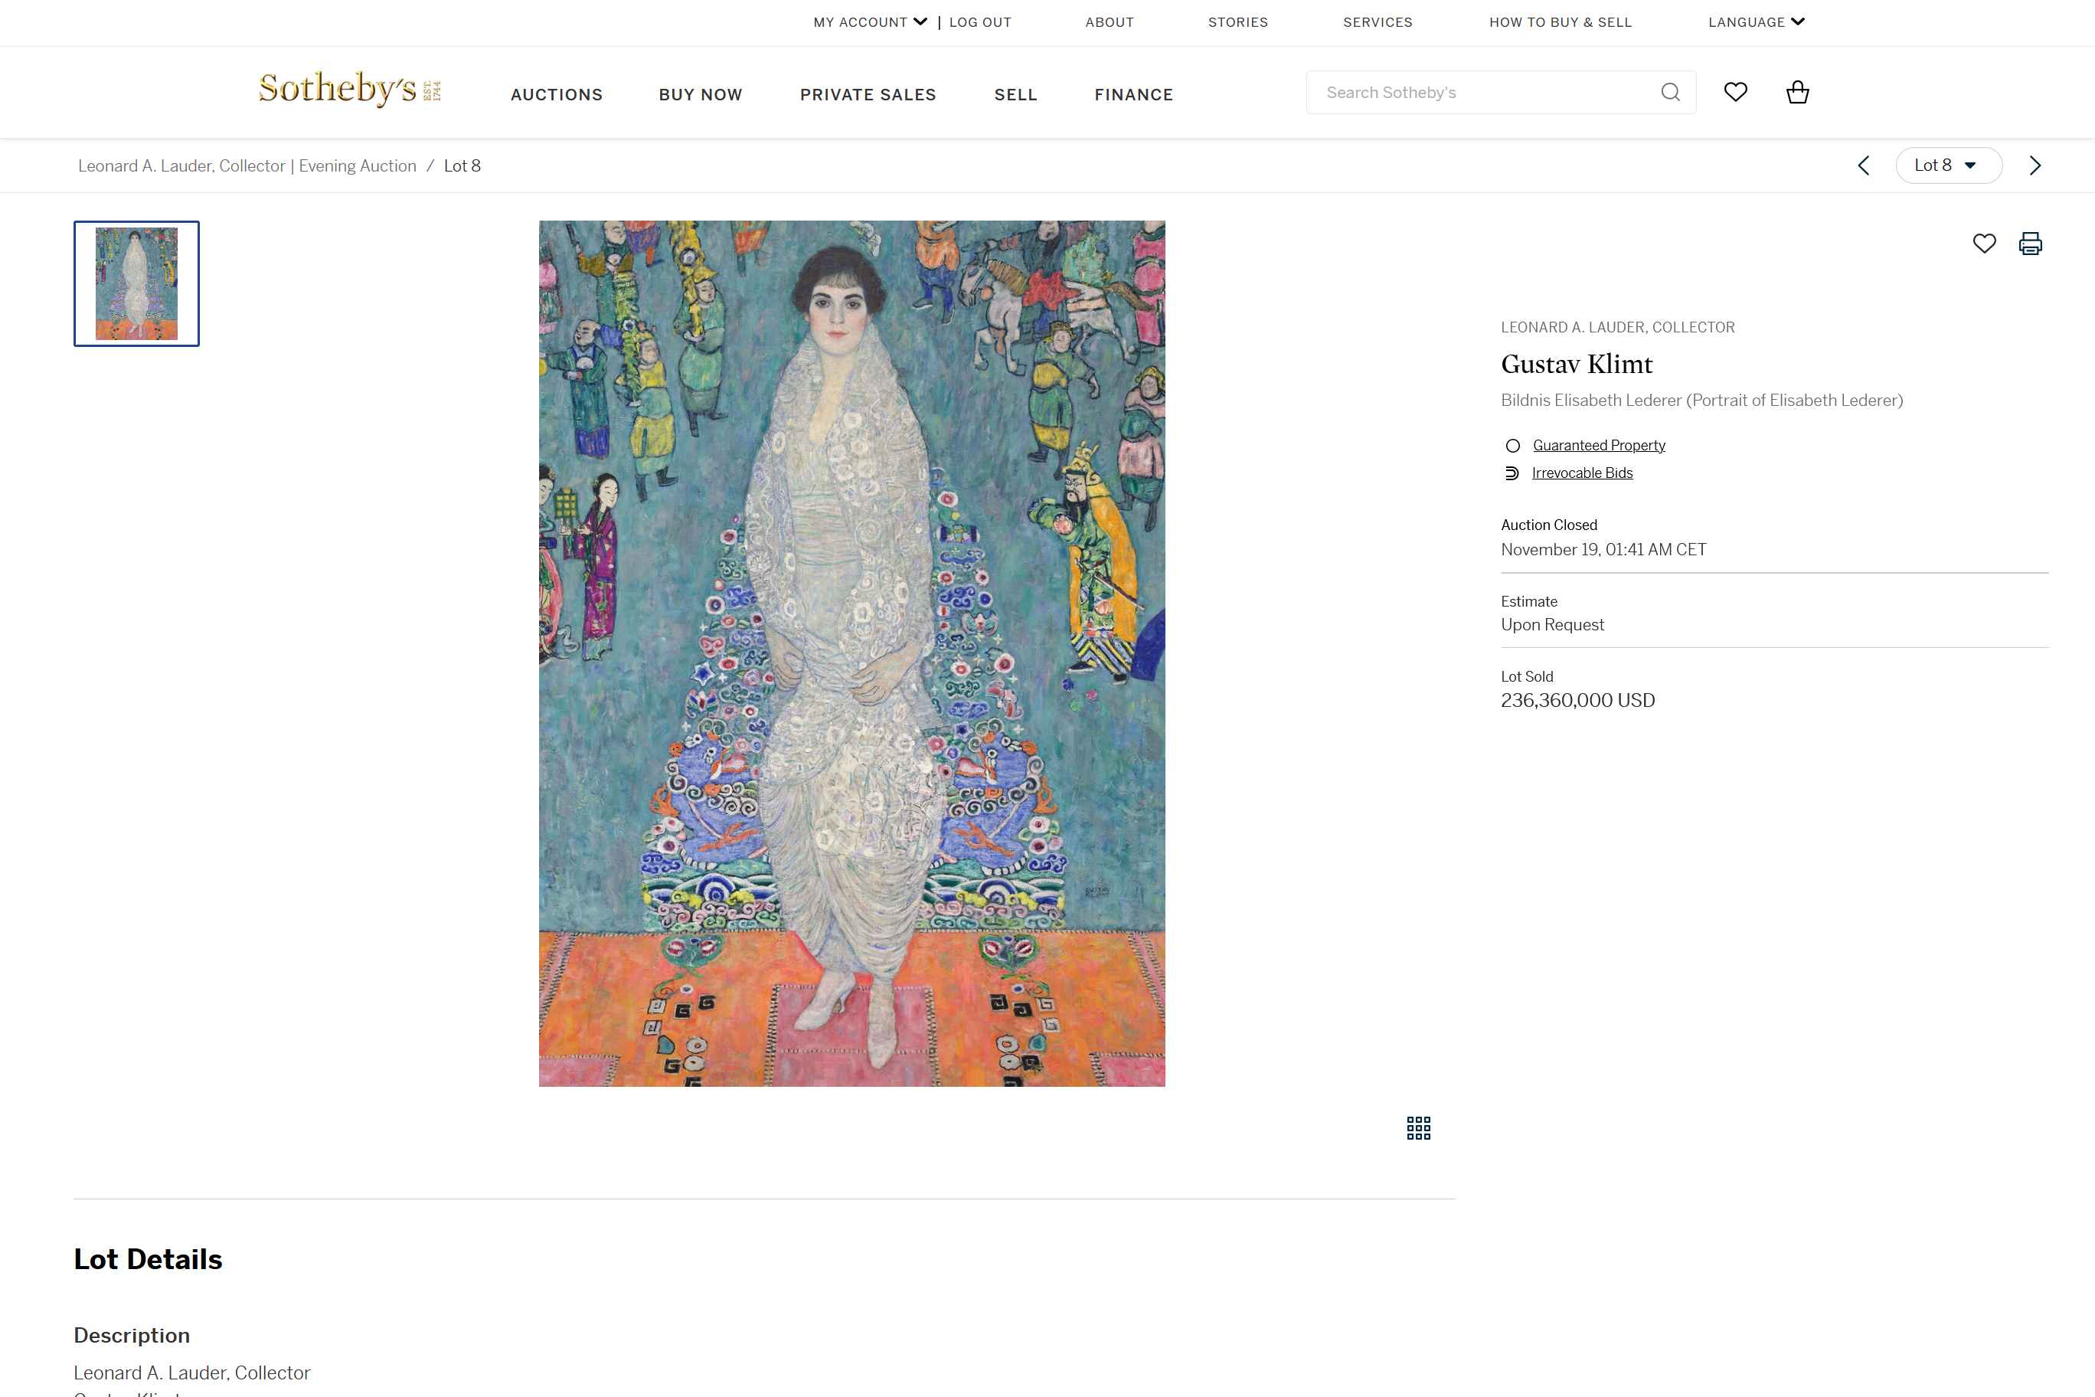Open the Auctions menu
Image resolution: width=2095 pixels, height=1397 pixels.
click(557, 94)
